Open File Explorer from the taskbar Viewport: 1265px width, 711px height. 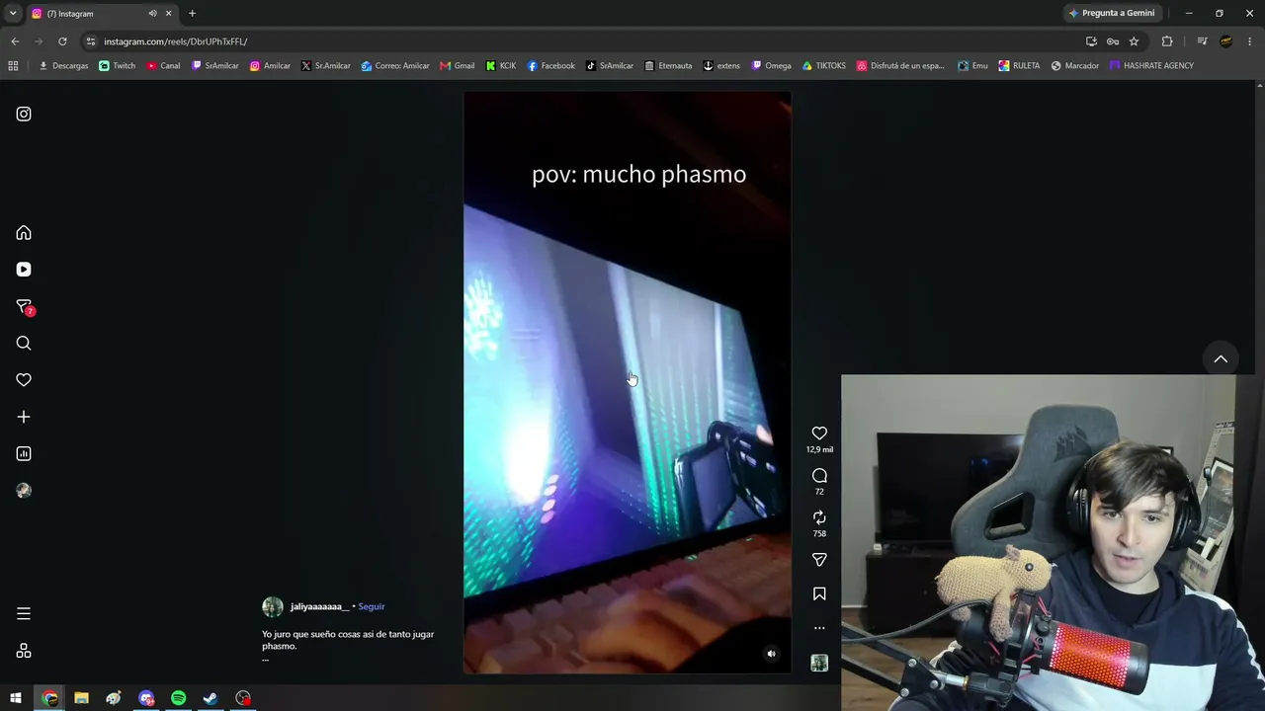coord(81,698)
